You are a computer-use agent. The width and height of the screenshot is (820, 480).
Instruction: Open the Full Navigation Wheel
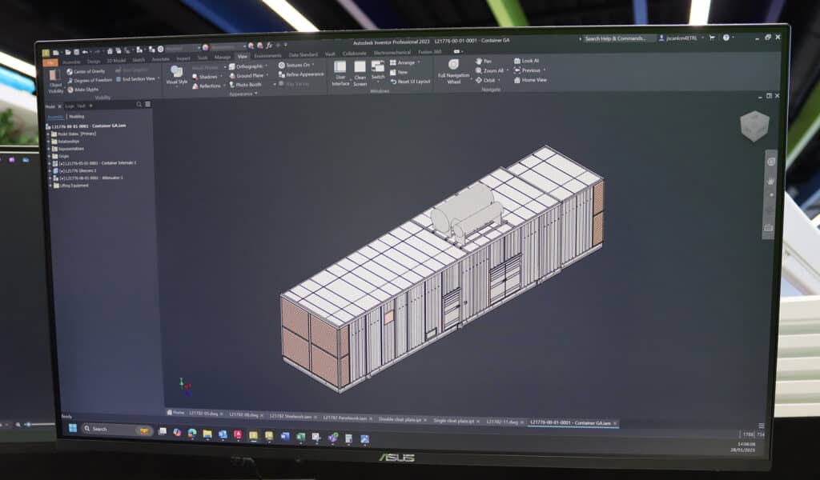coord(453,71)
